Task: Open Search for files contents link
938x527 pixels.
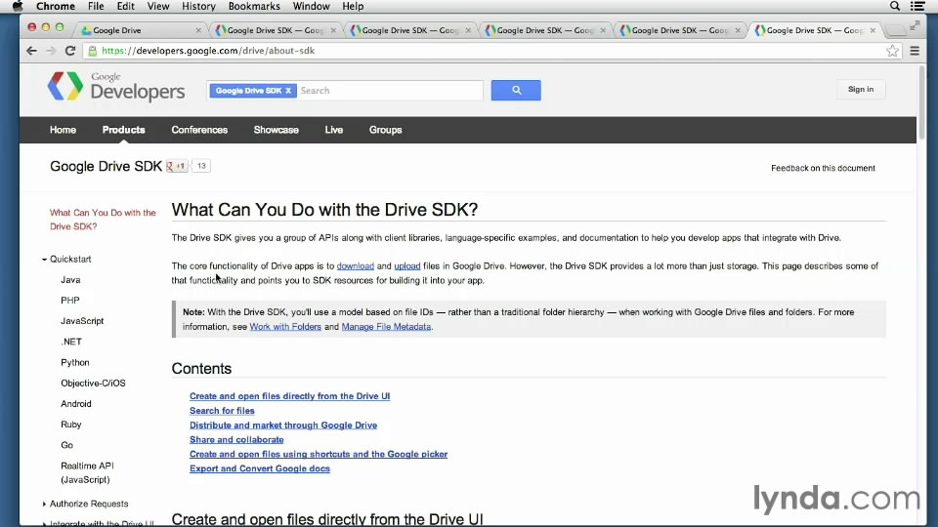Action: point(222,411)
